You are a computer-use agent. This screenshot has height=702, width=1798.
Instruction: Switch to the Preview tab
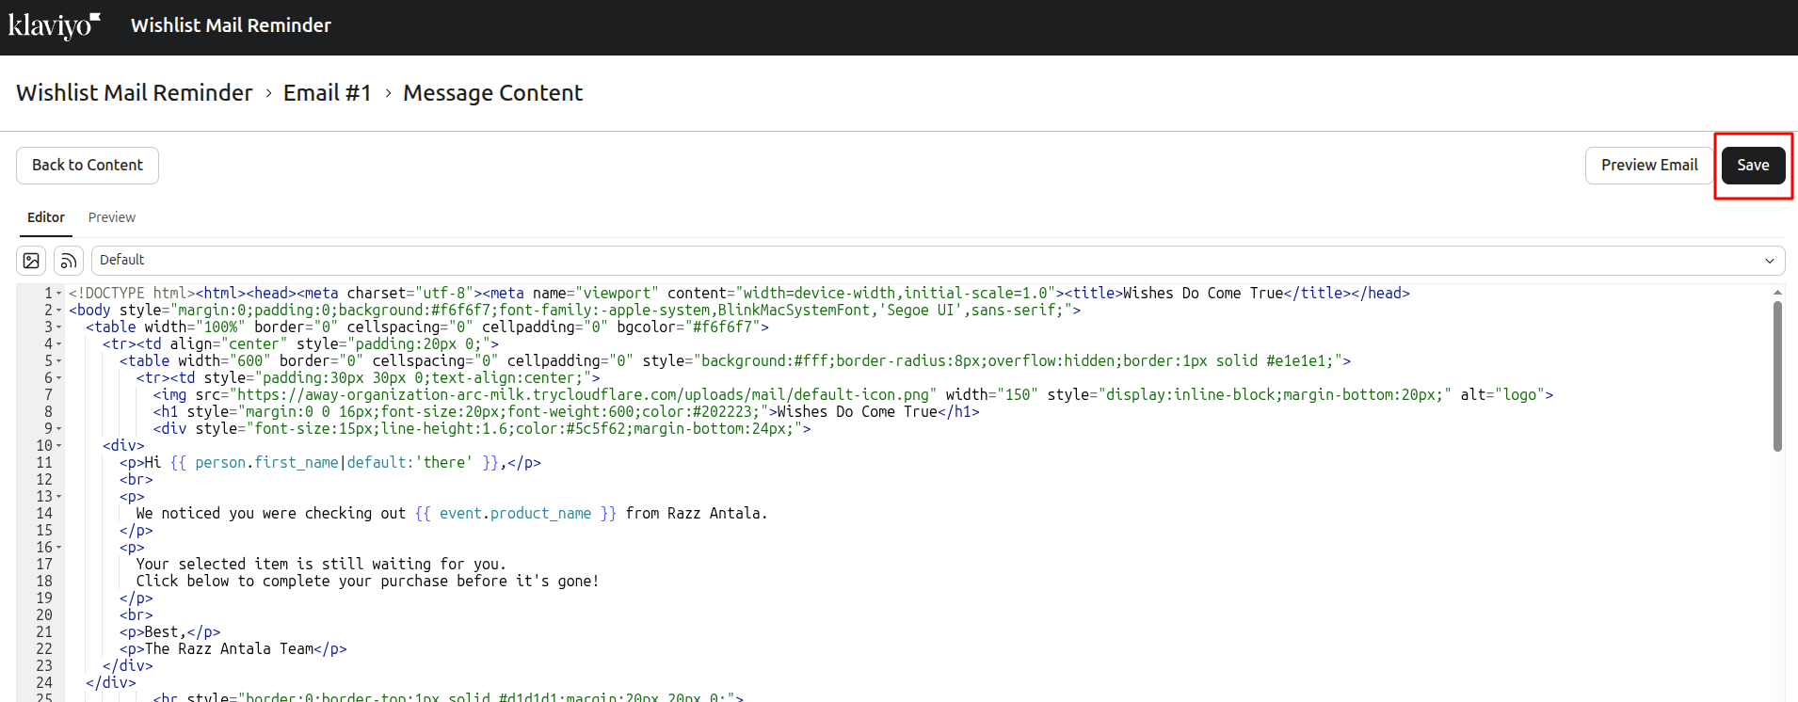coord(112,217)
